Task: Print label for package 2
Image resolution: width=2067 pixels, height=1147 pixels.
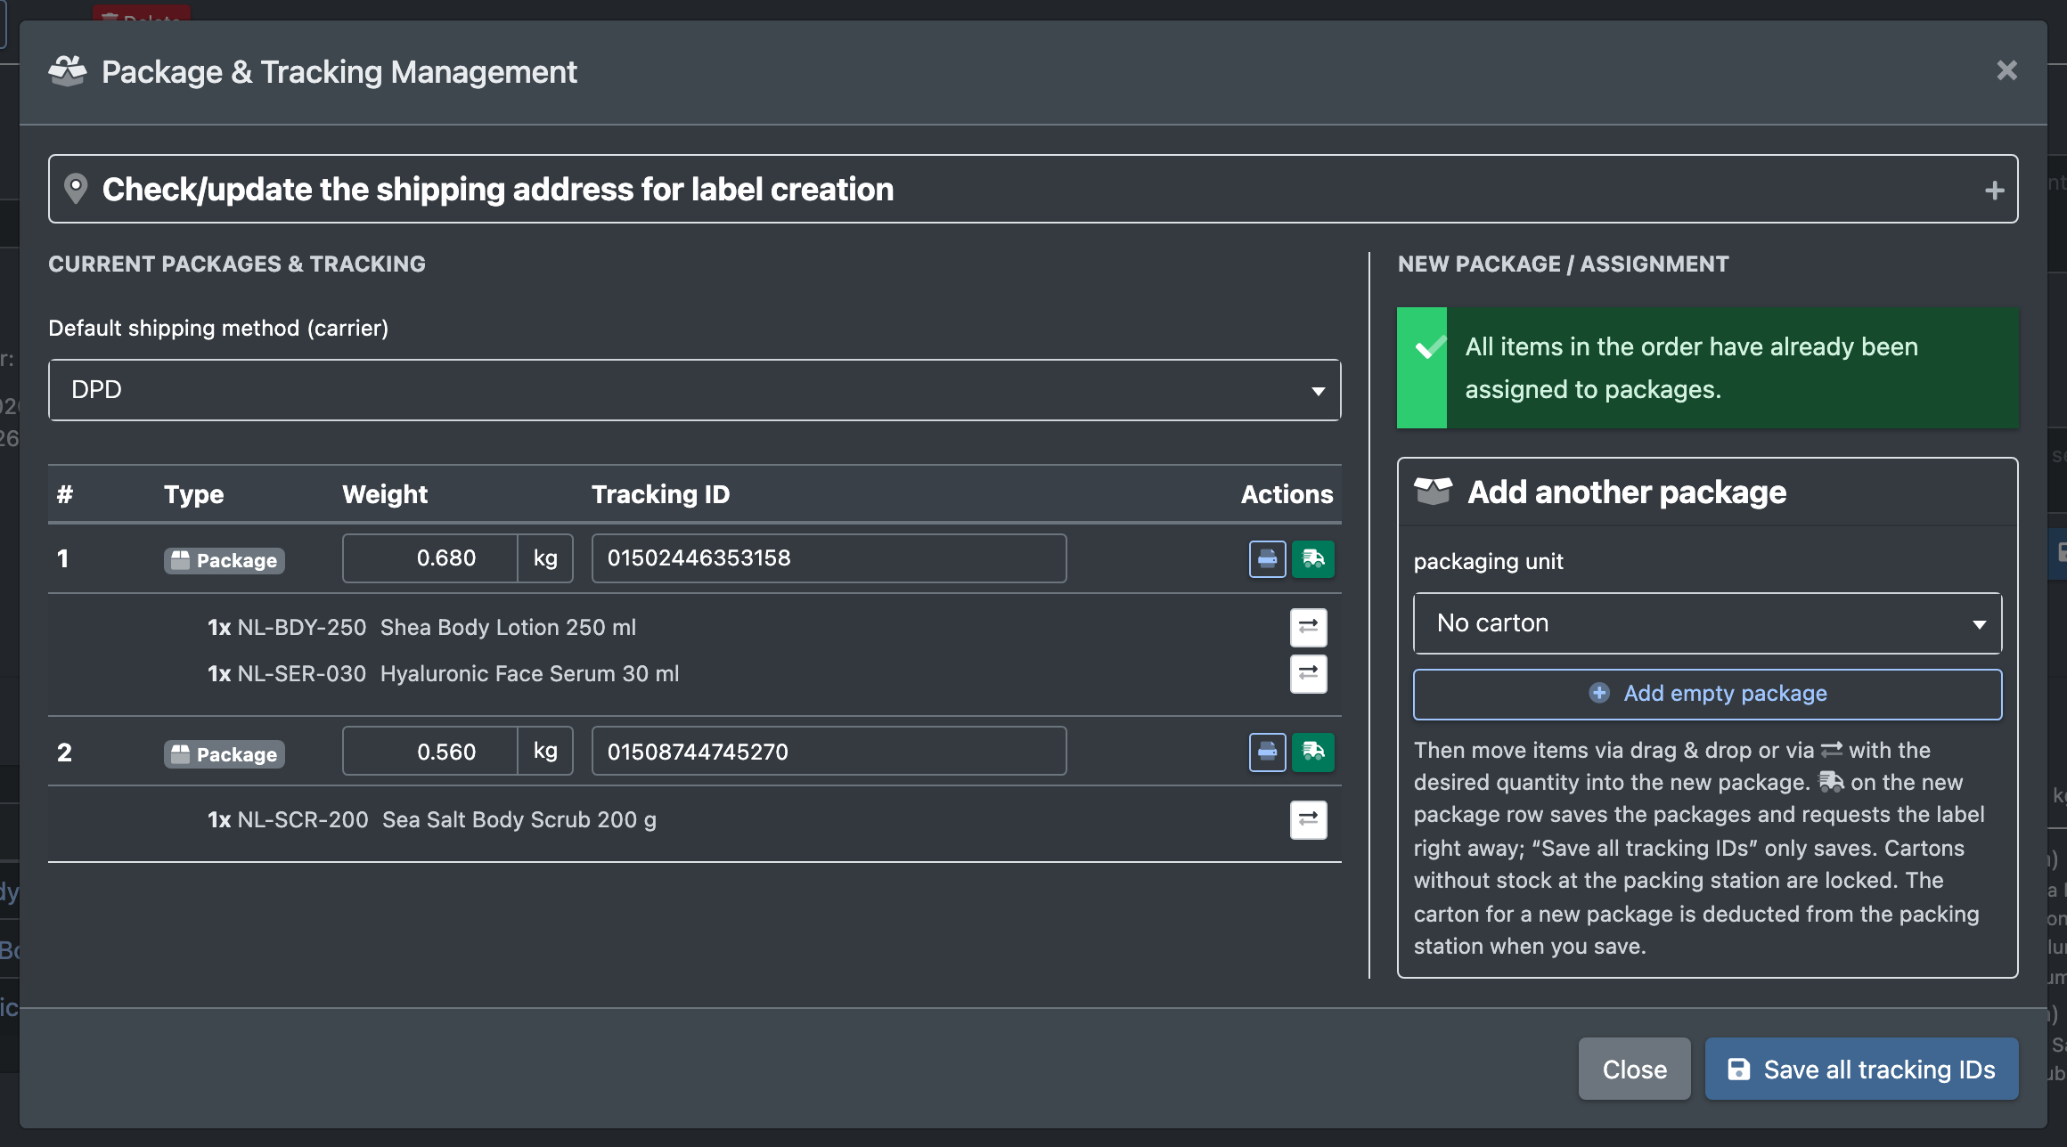Action: click(x=1267, y=752)
